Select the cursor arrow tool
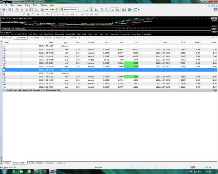Viewport: 218px width, 174px height. click(x=3, y=14)
